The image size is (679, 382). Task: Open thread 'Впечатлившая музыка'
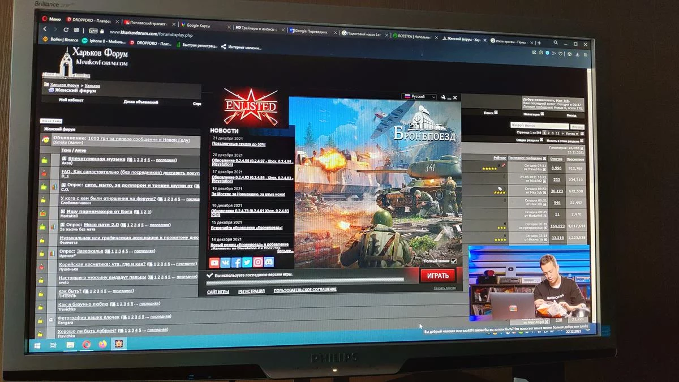(96, 159)
